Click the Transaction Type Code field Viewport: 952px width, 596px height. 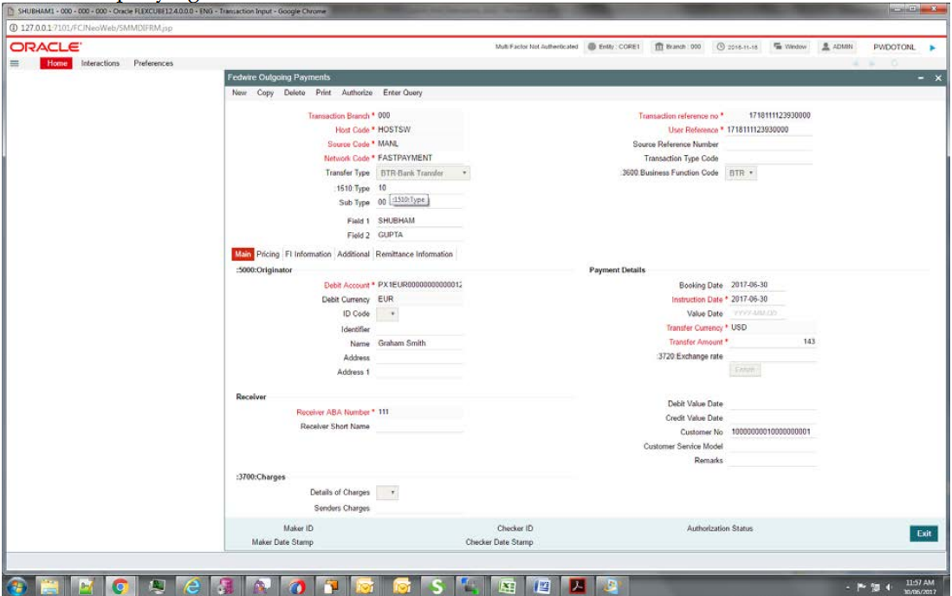tap(770, 159)
